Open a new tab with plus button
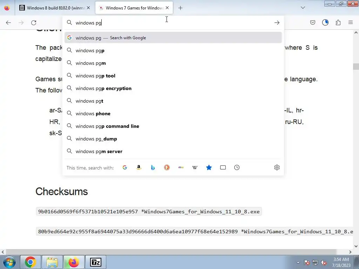The height and width of the screenshot is (269, 359). (x=180, y=8)
